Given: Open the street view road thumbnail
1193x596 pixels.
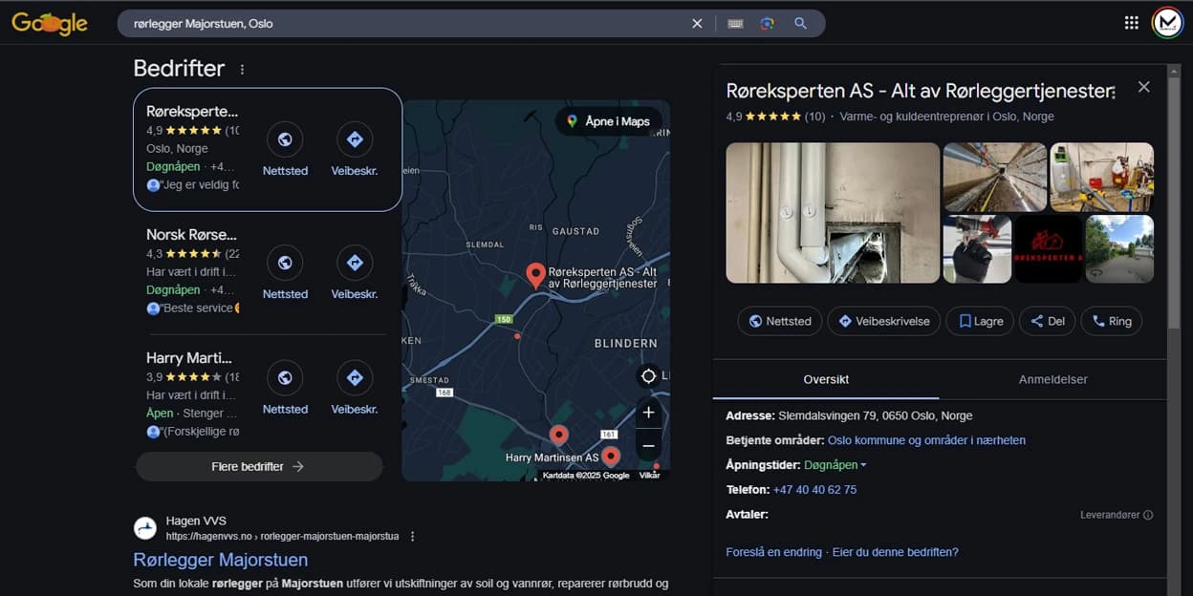Looking at the screenshot, I should pos(1119,249).
